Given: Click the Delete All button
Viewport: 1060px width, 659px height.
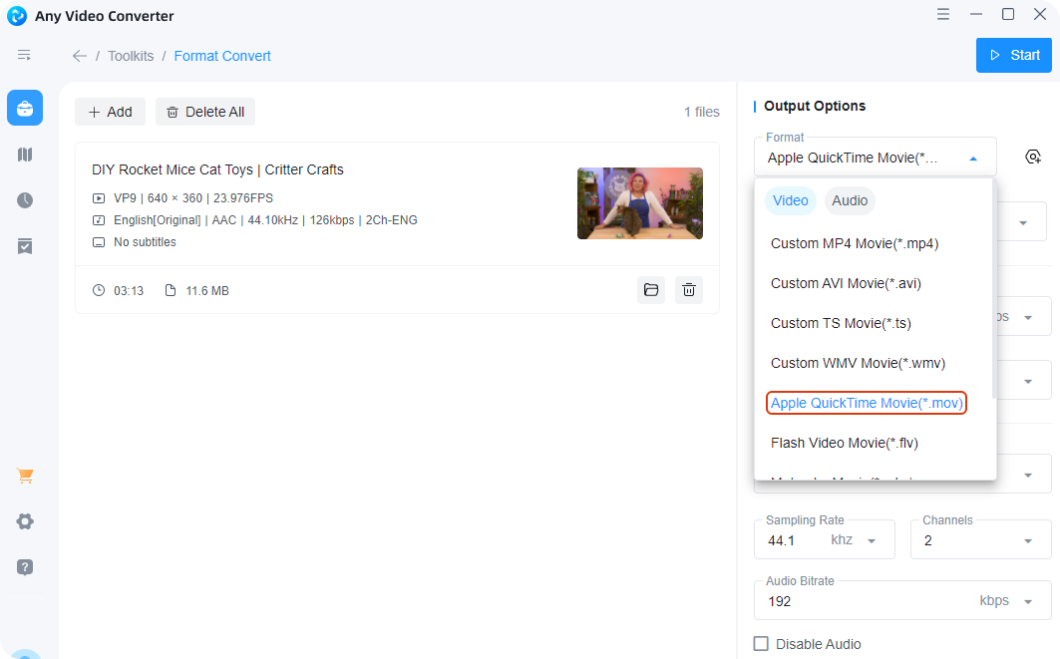Looking at the screenshot, I should click(205, 112).
